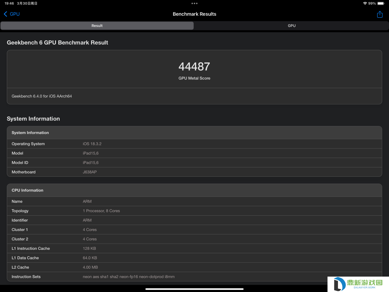Tap the three-dot multitasking indicator

194,3
